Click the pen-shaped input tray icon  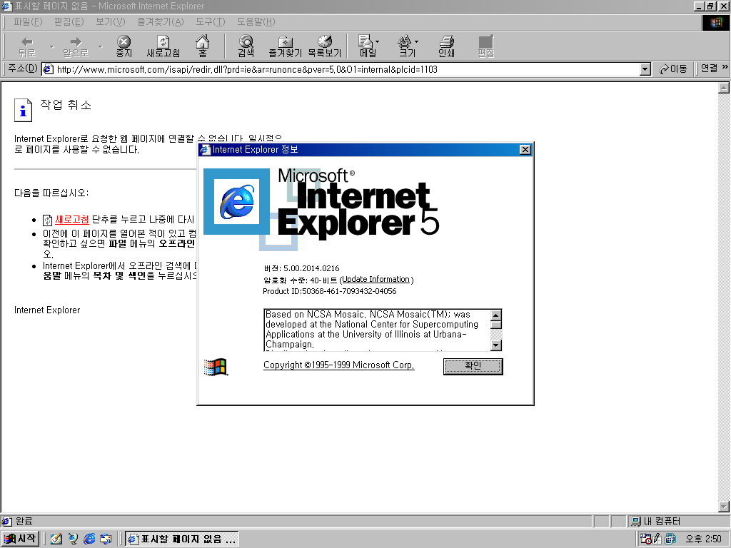pos(657,539)
